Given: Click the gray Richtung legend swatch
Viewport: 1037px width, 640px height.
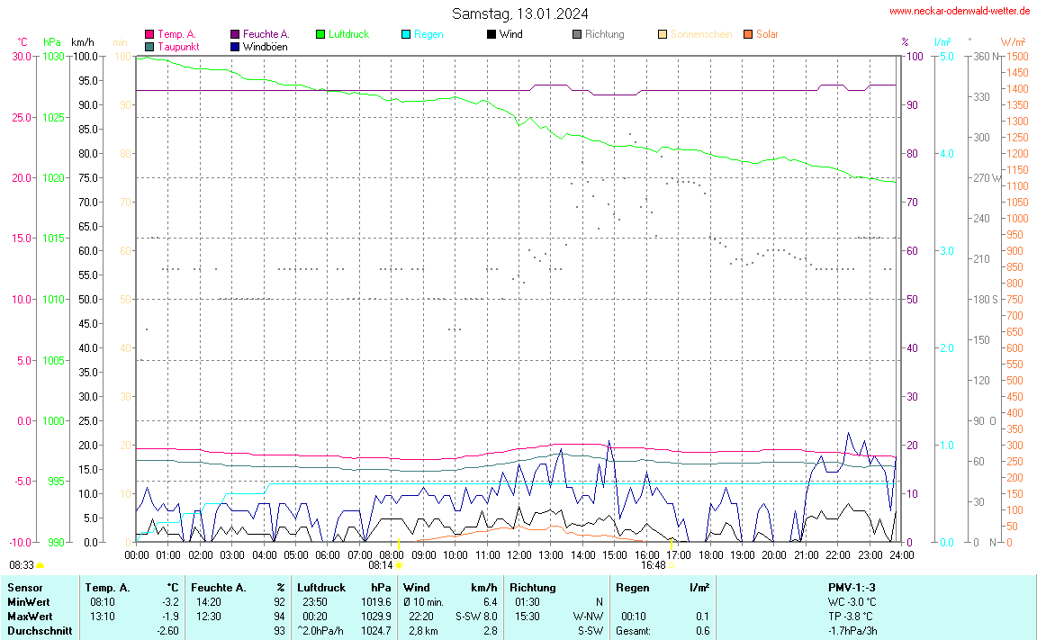Looking at the screenshot, I should tap(577, 34).
